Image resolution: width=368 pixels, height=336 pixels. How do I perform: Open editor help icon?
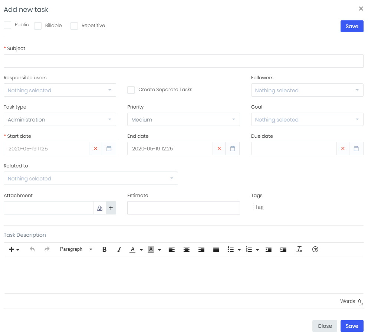click(x=315, y=249)
